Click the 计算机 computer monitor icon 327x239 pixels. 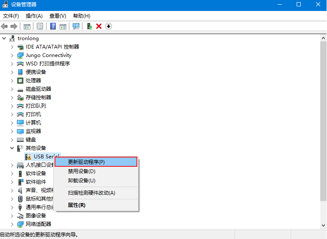pyautogui.click(x=20, y=123)
